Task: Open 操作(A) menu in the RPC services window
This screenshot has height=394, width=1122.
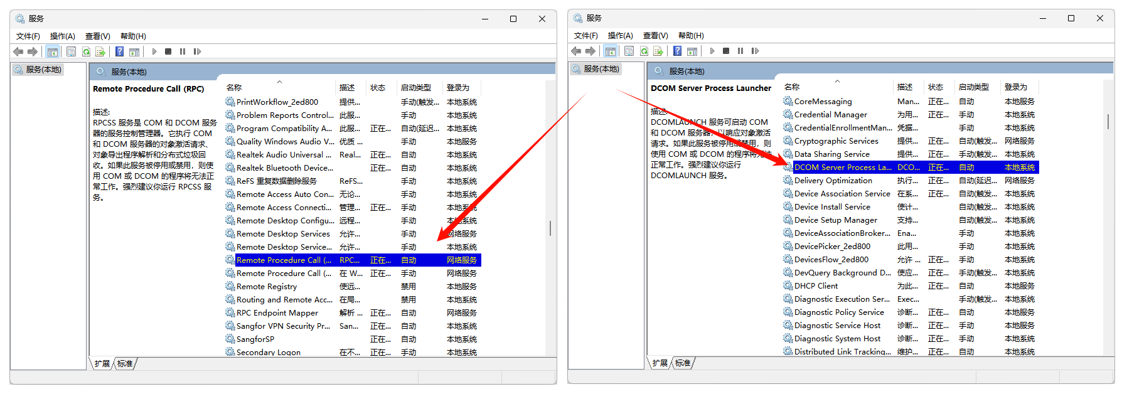Action: [x=63, y=36]
